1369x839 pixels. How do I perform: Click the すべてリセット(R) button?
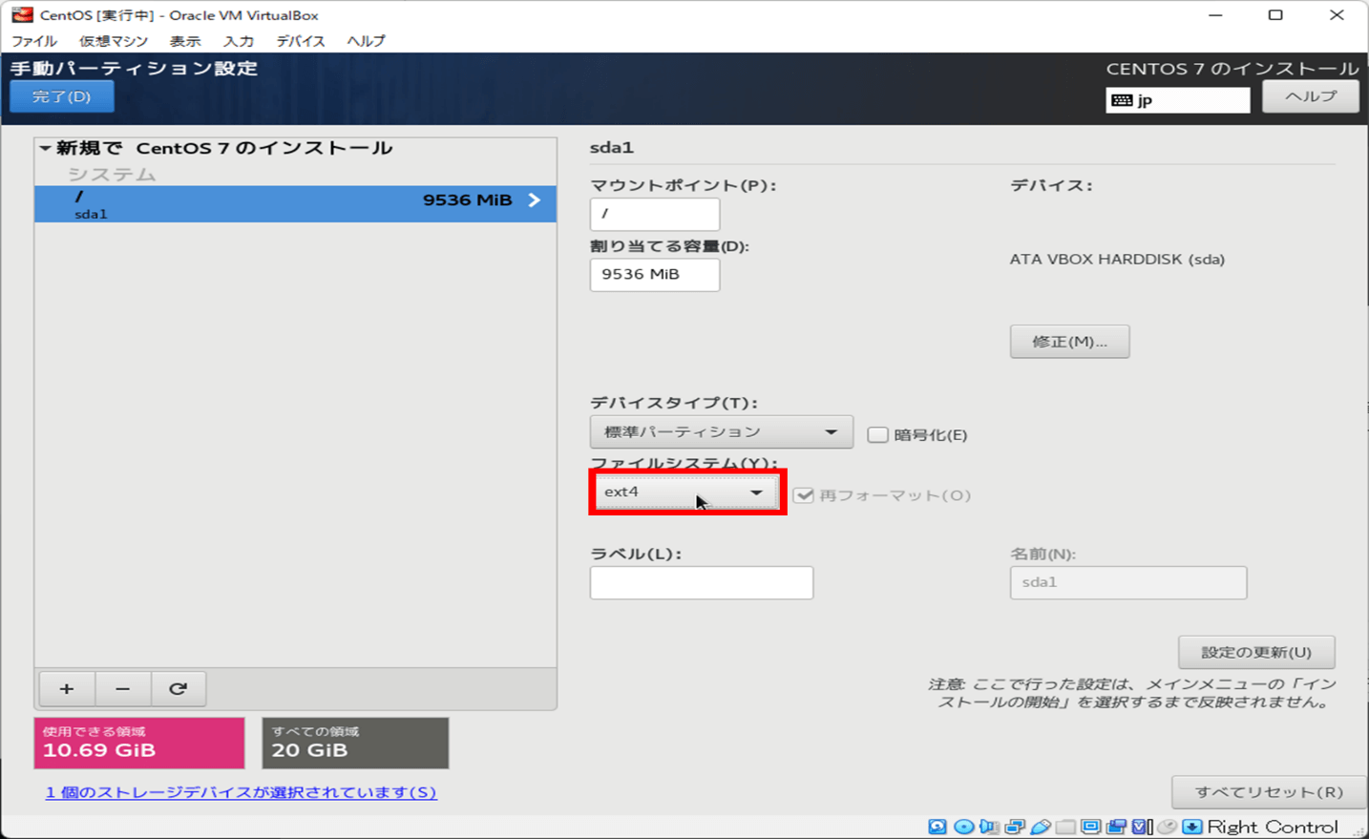point(1269,792)
